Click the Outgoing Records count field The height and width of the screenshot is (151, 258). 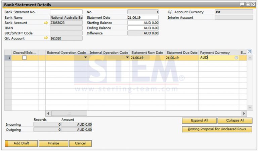point(47,130)
